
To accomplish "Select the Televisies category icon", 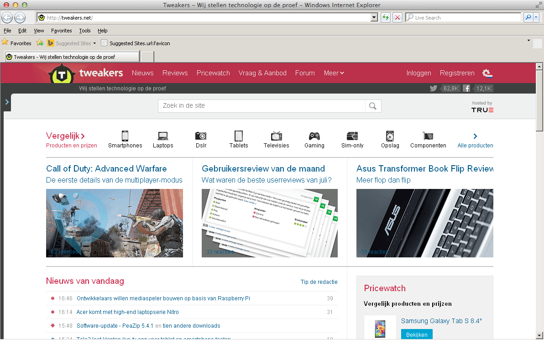I will (277, 136).
